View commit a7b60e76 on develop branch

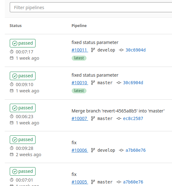[136, 150]
